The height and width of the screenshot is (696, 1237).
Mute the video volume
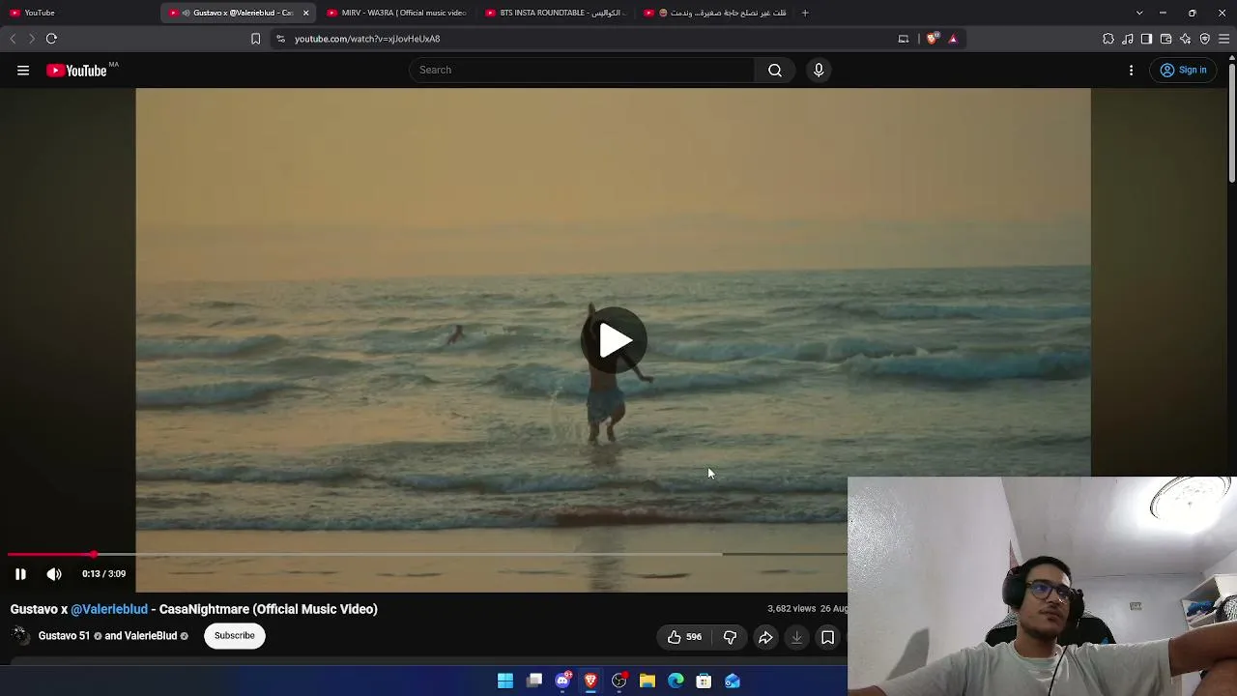(54, 574)
